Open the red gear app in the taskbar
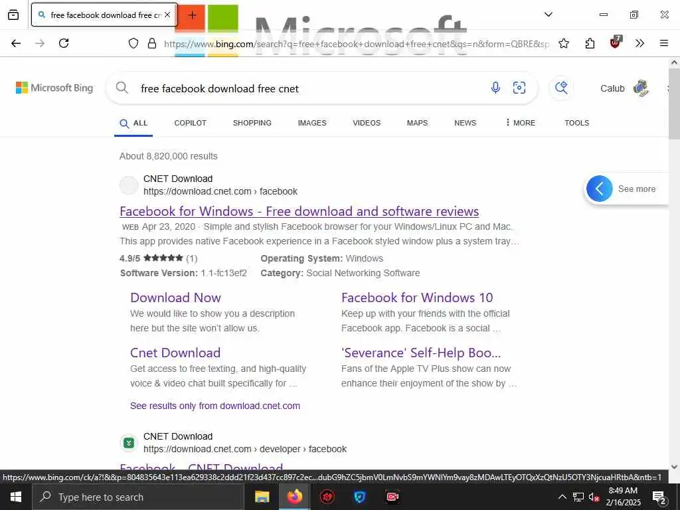This screenshot has height=510, width=680. tap(327, 497)
